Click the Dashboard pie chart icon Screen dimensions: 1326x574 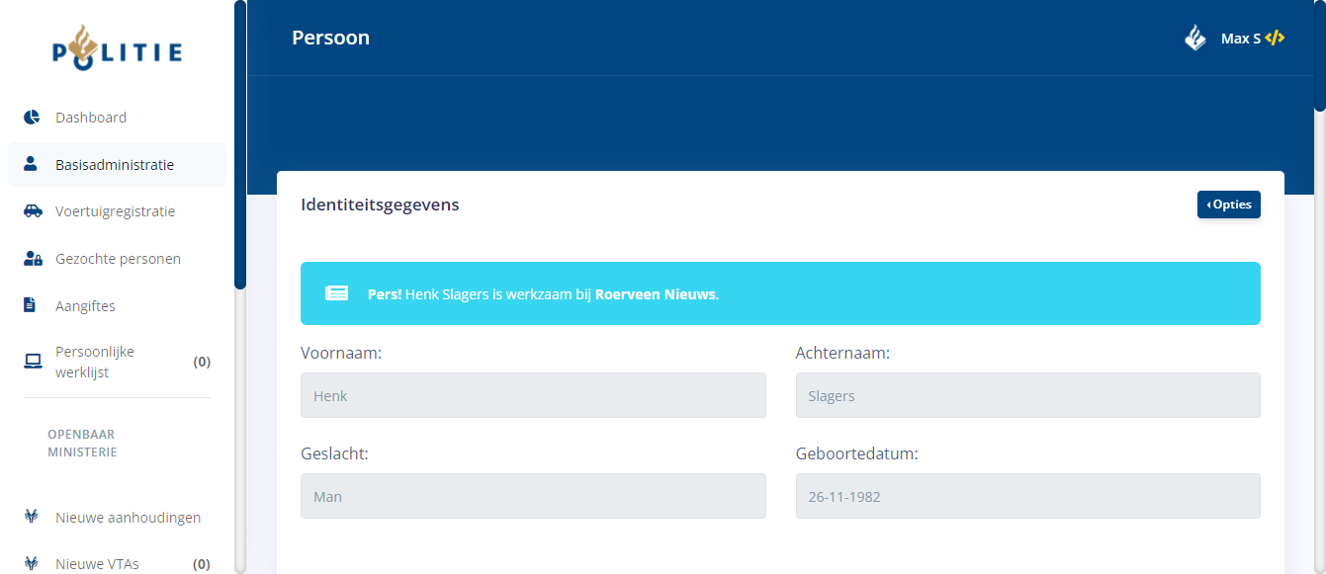point(32,118)
